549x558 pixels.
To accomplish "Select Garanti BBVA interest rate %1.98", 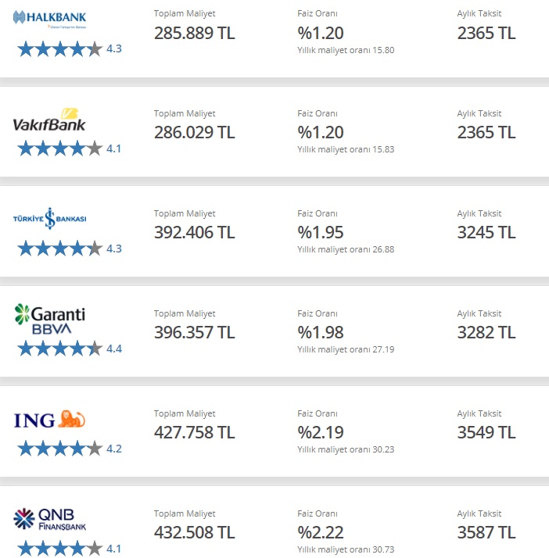I will tap(321, 333).
